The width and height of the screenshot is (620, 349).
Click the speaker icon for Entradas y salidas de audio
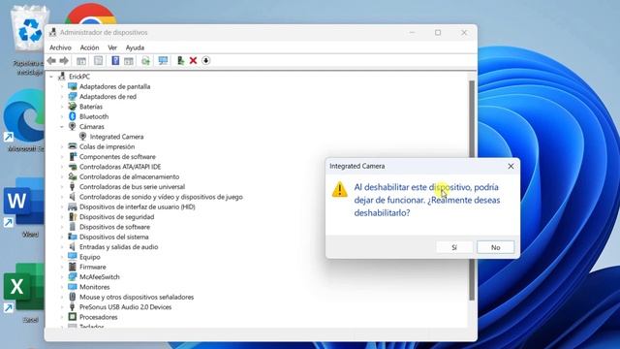[x=73, y=246]
